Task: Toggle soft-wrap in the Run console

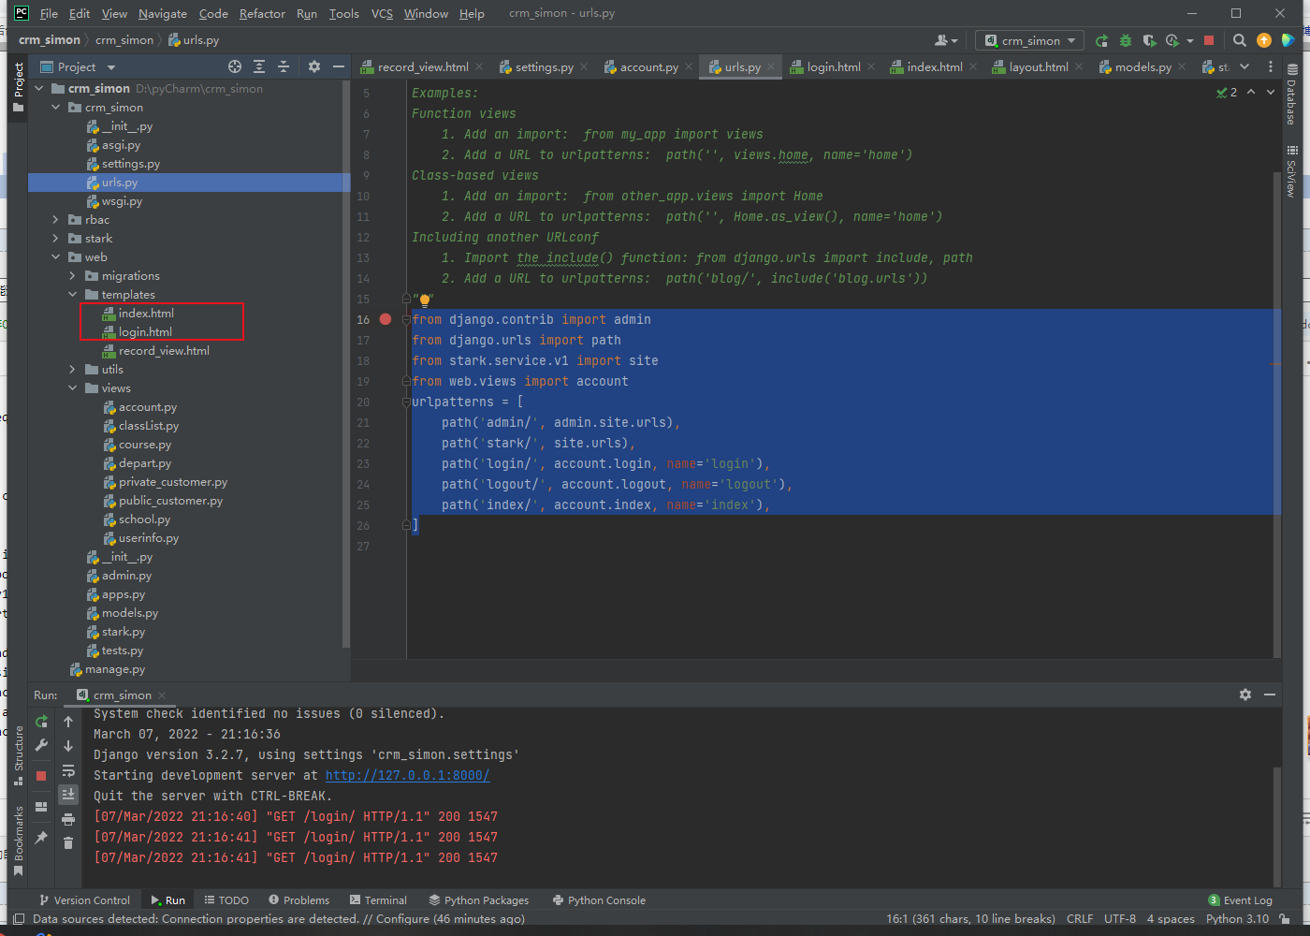Action: (68, 770)
